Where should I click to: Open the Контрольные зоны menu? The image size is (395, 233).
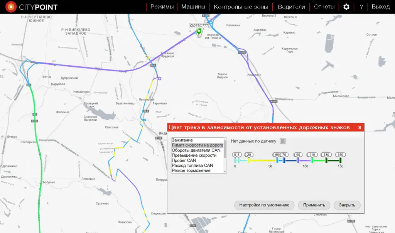pyautogui.click(x=241, y=7)
